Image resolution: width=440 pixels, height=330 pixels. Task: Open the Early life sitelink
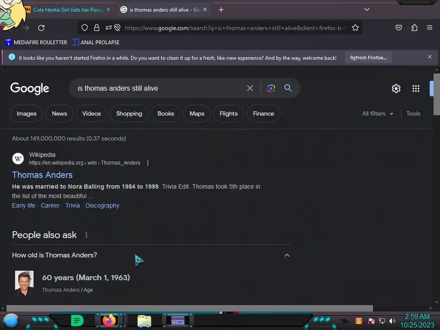coord(24,205)
